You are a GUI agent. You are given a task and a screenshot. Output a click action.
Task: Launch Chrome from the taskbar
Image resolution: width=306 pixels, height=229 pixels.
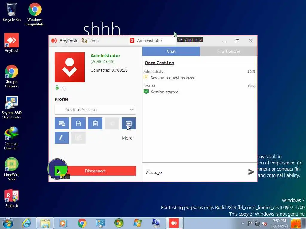coord(82,223)
